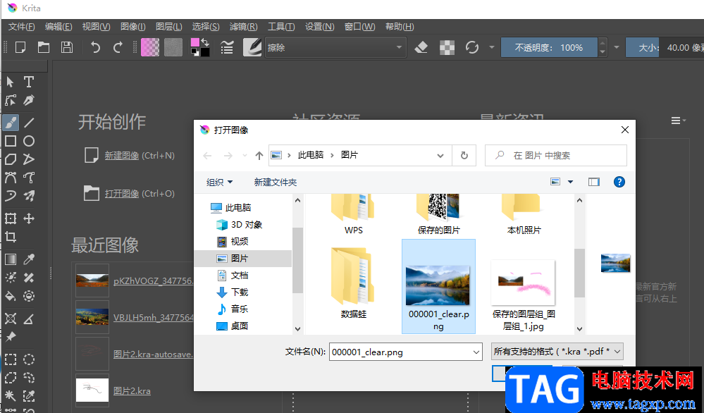This screenshot has width=704, height=413.
Task: Select the Rectangular Selection tool
Action: click(x=11, y=359)
